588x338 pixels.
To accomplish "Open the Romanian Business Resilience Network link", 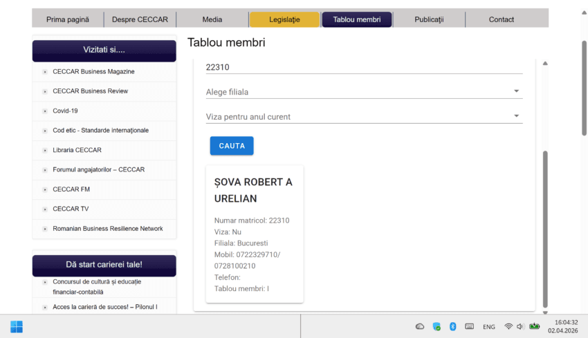I will click(x=107, y=229).
